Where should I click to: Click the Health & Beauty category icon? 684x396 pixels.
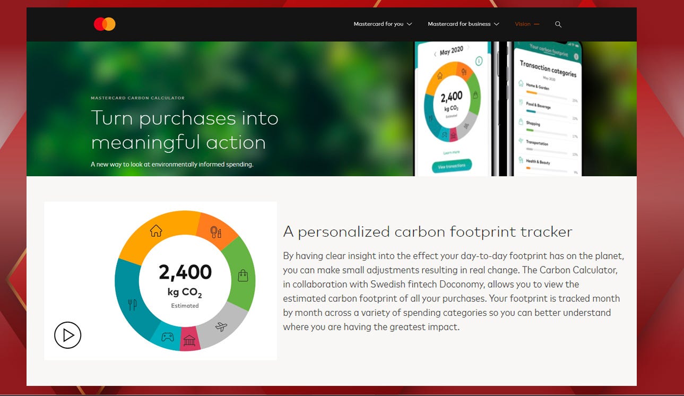point(521,160)
